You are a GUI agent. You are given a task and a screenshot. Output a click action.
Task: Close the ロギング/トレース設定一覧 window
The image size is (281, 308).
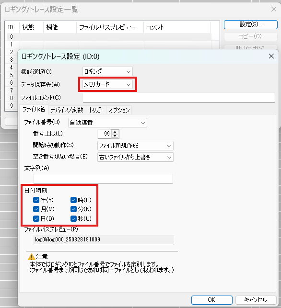click(x=274, y=9)
